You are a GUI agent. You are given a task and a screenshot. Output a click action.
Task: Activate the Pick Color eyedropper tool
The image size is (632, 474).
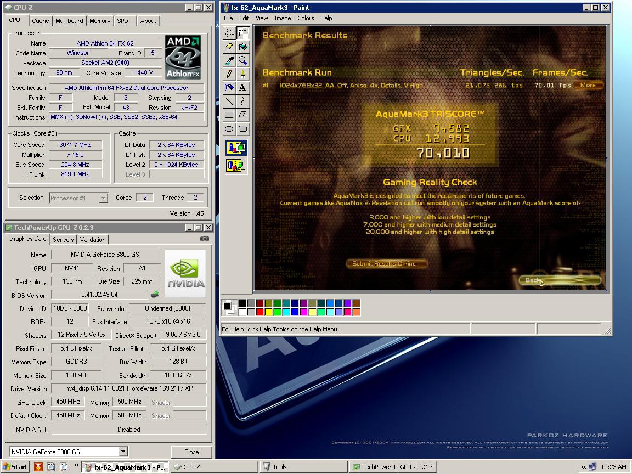[x=229, y=60]
